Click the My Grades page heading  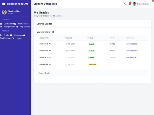(41, 12)
